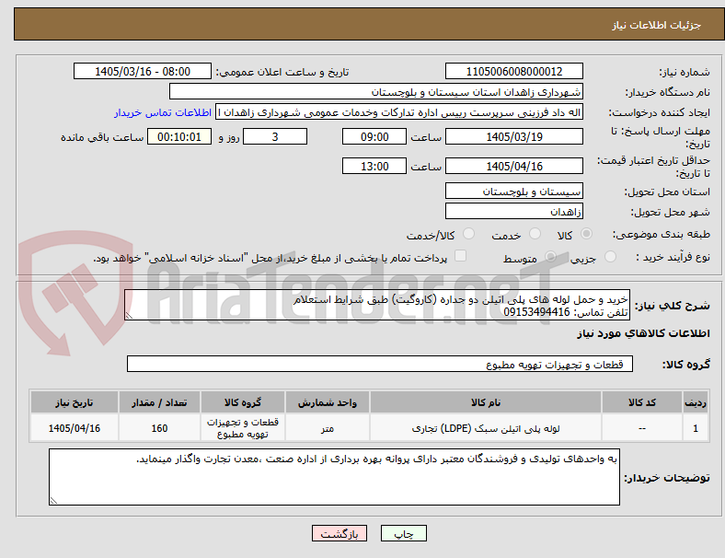Click the need date cell 1405/04/16 in table
The width and height of the screenshot is (725, 558).
coord(75,428)
